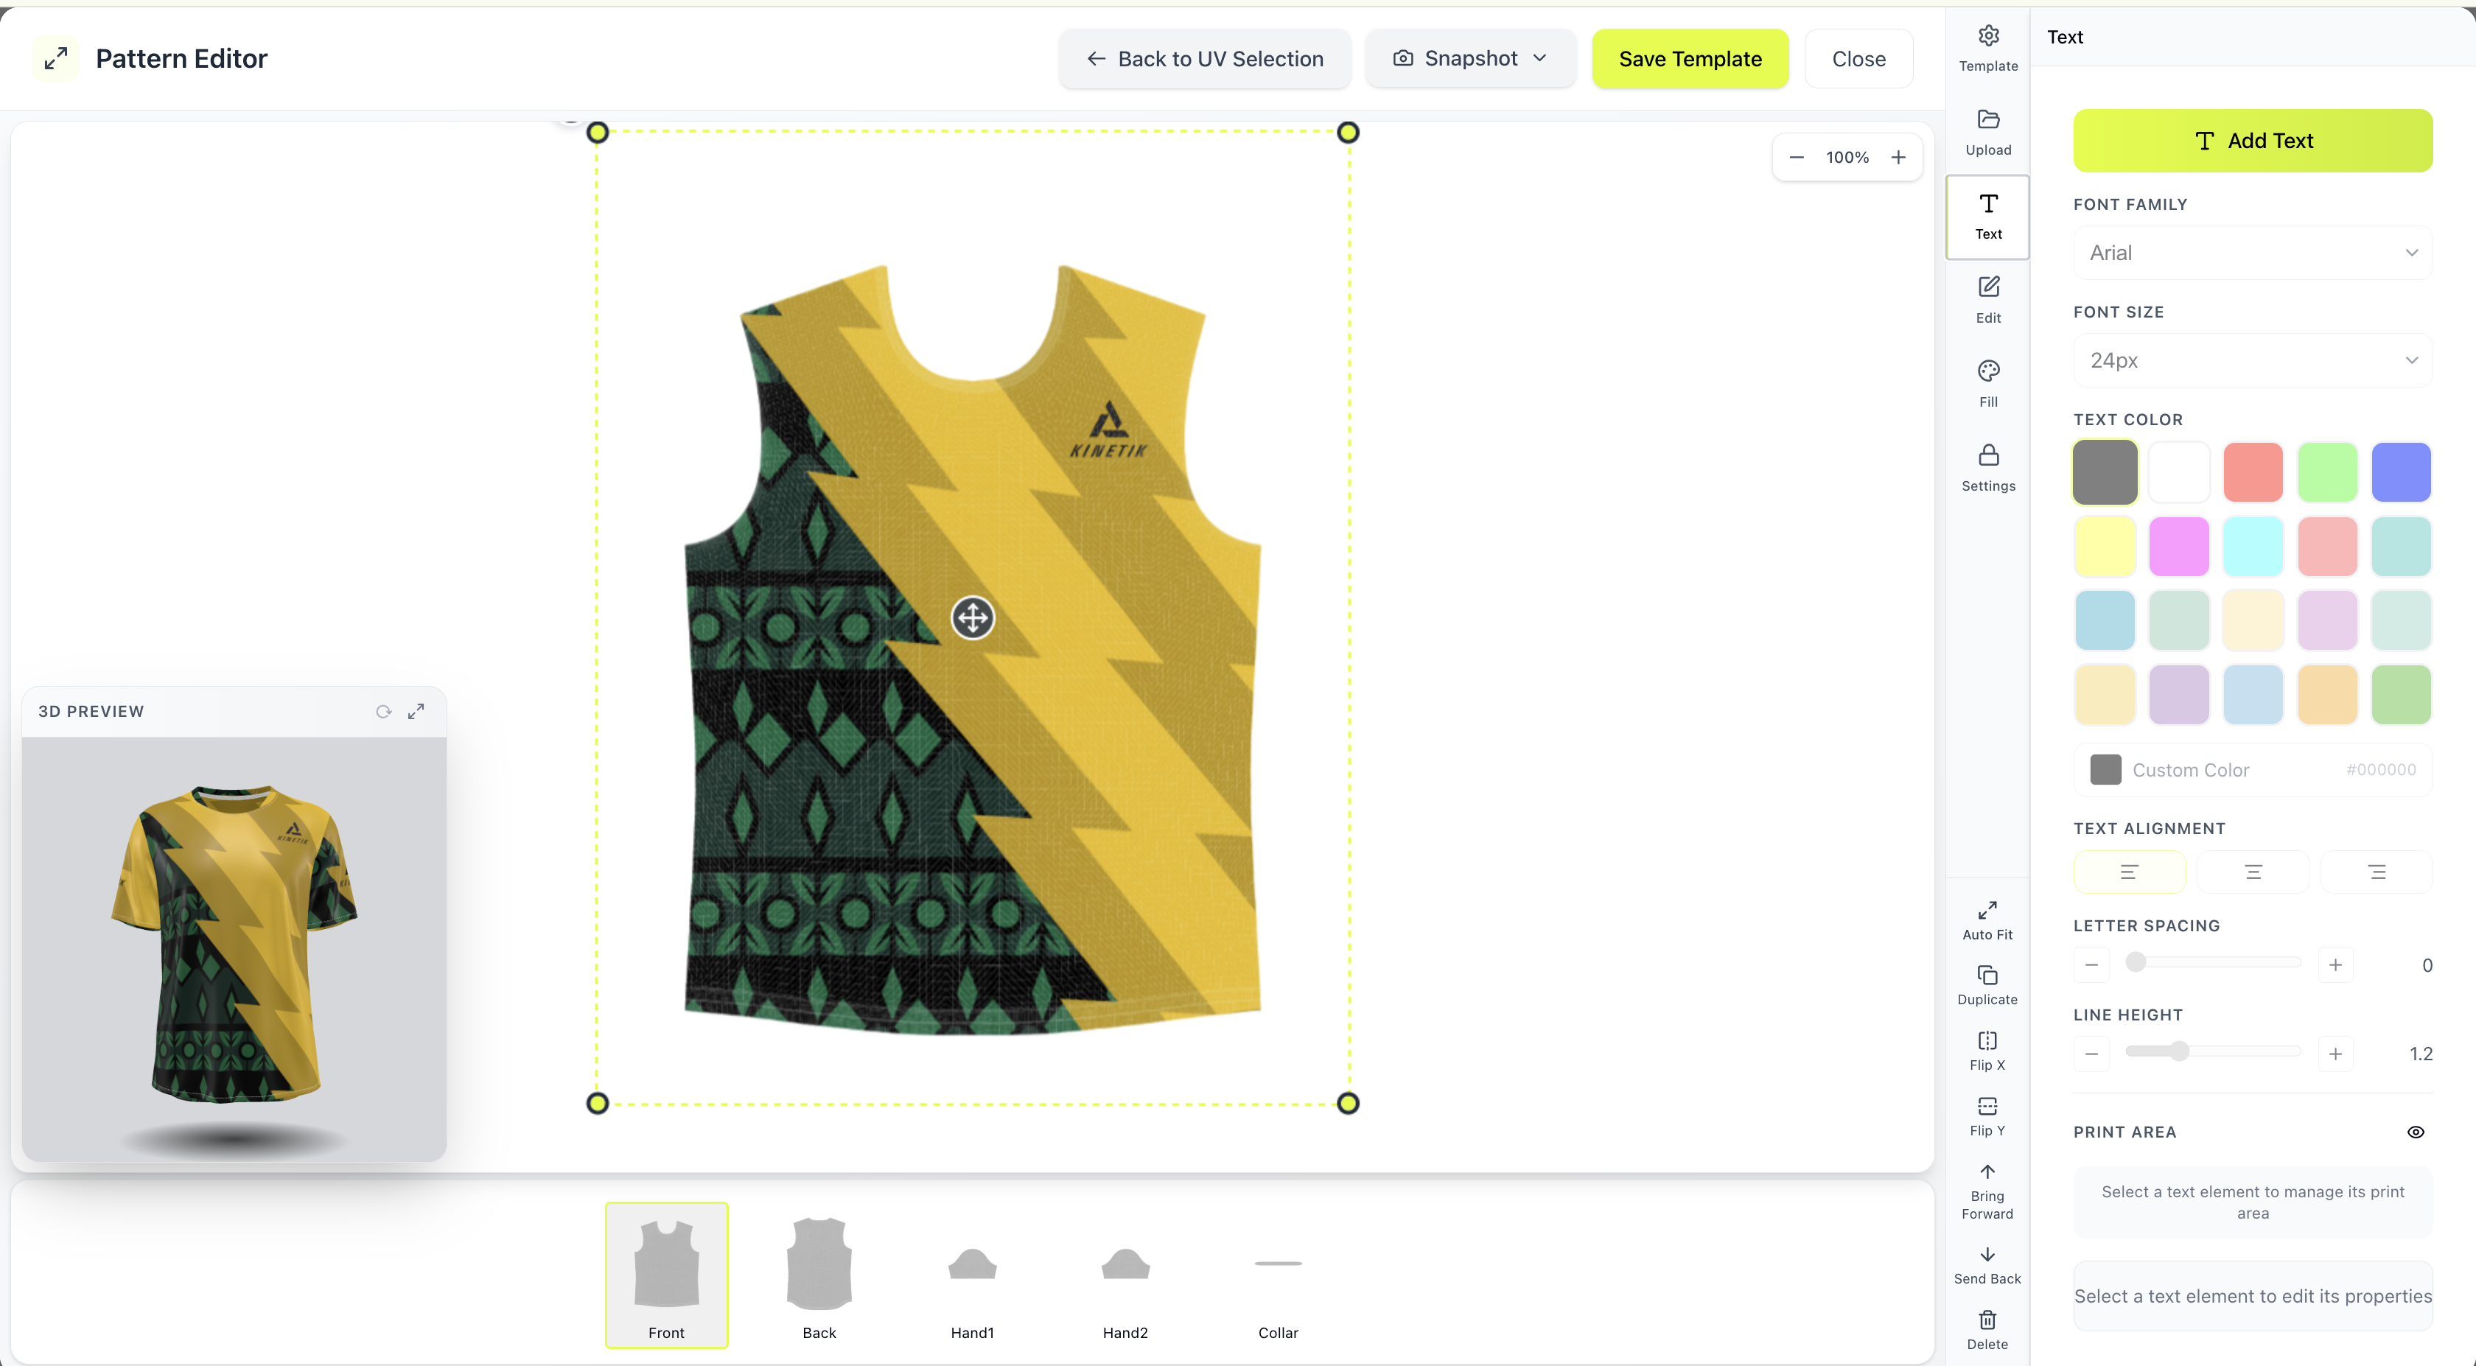This screenshot has height=1366, width=2476.
Task: Click Back to UV Selection
Action: click(x=1204, y=57)
